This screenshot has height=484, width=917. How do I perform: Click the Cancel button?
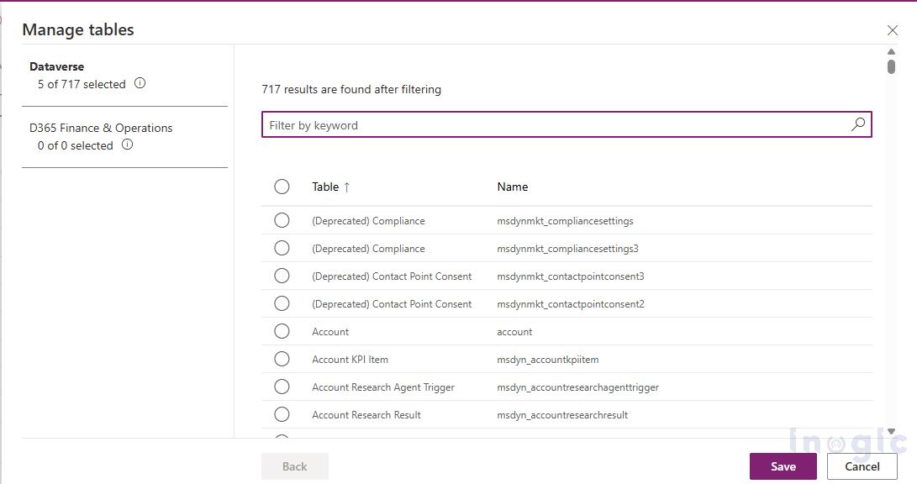862,466
